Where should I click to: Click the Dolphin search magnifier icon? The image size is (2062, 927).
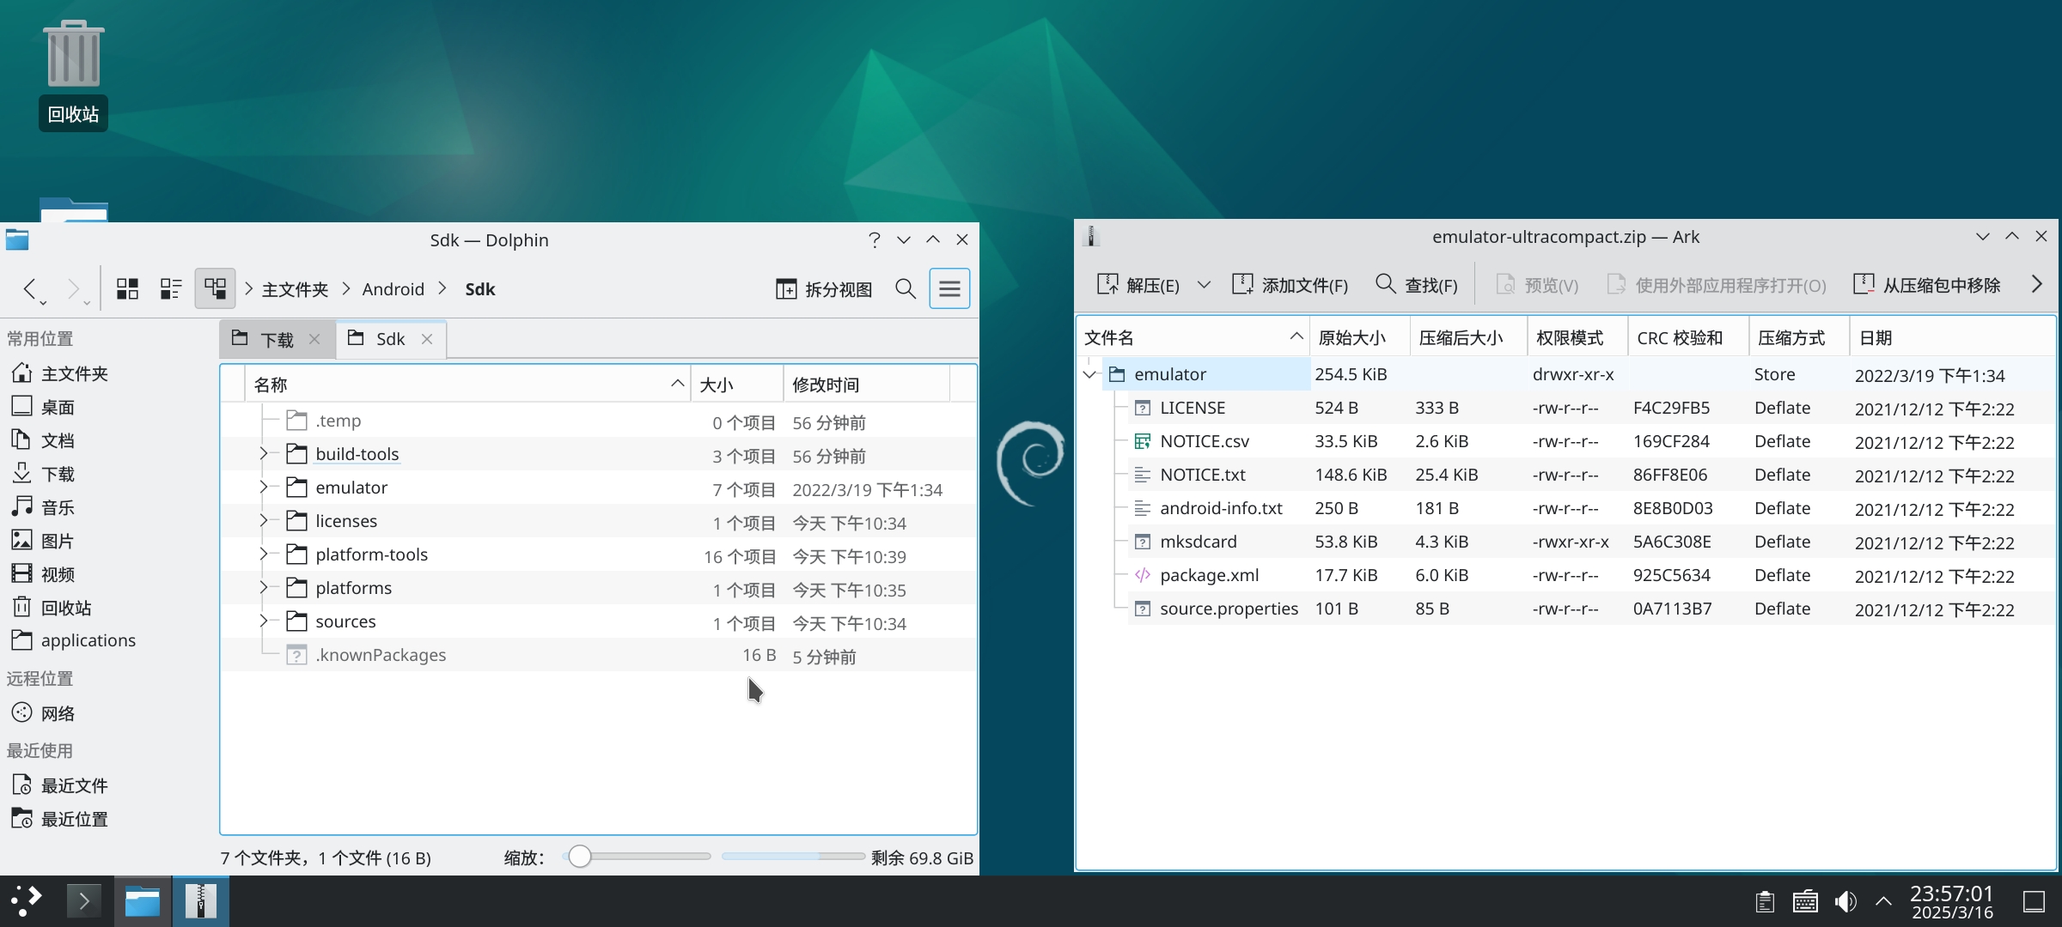(905, 288)
